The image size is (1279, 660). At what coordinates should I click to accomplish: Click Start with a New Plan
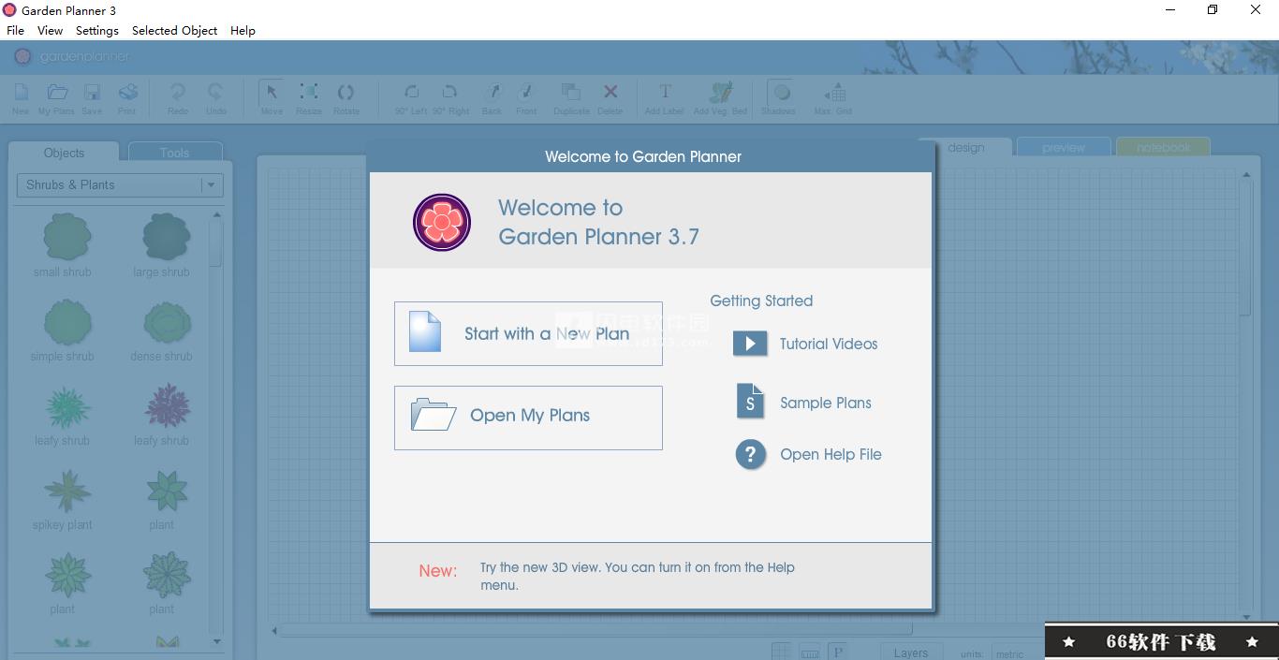tap(528, 333)
